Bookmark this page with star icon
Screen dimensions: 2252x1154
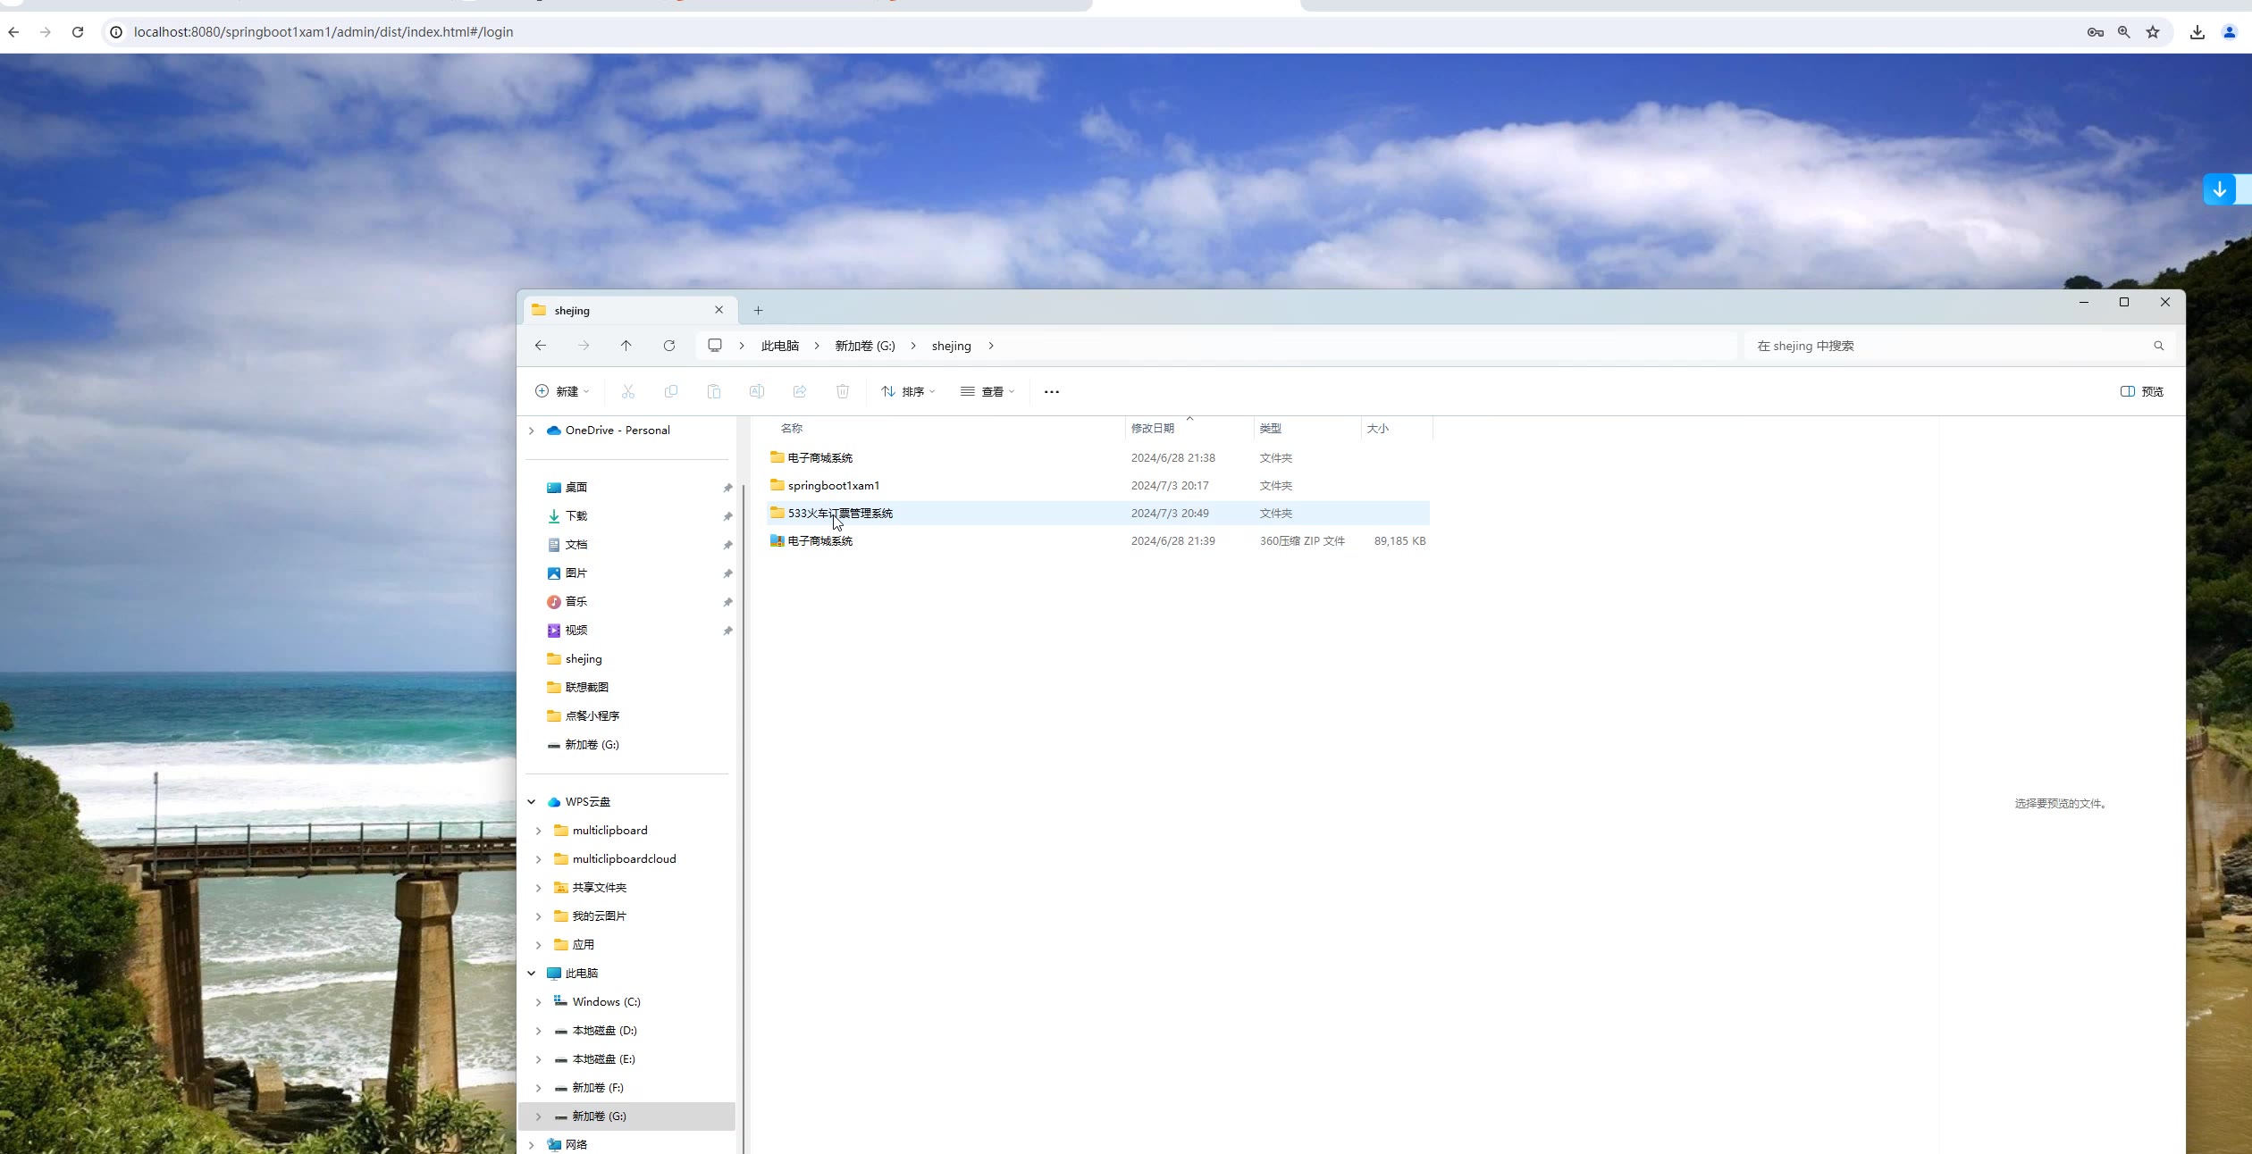click(2153, 32)
